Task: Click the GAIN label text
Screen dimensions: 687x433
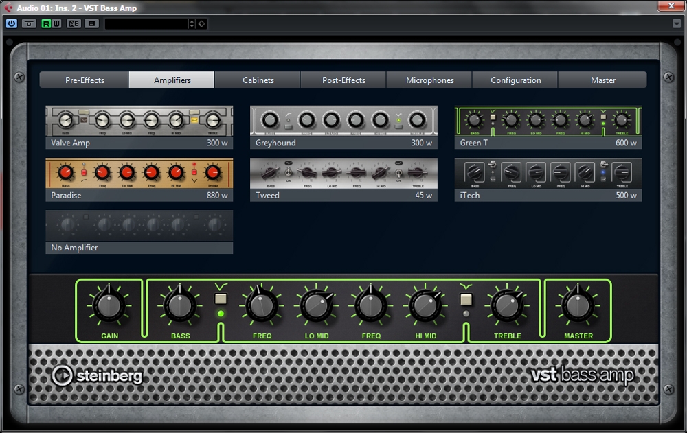Action: (109, 336)
